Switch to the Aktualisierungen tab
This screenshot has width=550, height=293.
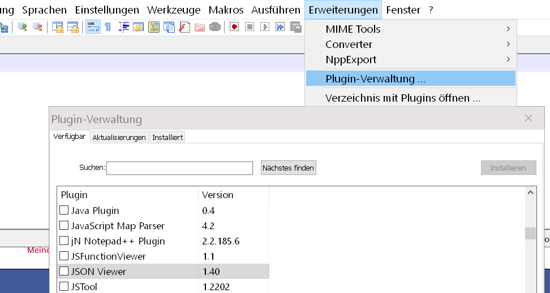click(x=119, y=138)
